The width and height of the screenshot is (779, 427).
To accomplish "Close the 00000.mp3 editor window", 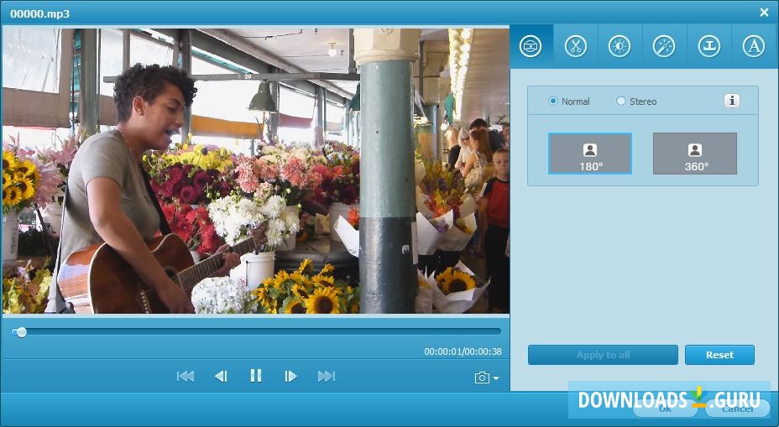I will coord(764,13).
